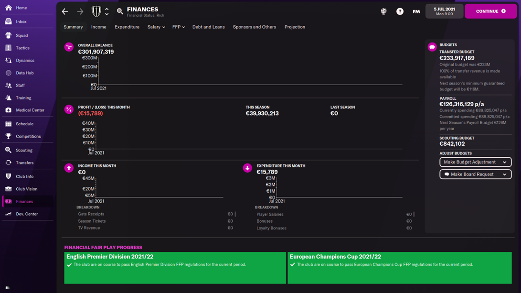Image resolution: width=521 pixels, height=293 pixels.
Task: Switch to the Expenditure tab
Action: pos(127,27)
